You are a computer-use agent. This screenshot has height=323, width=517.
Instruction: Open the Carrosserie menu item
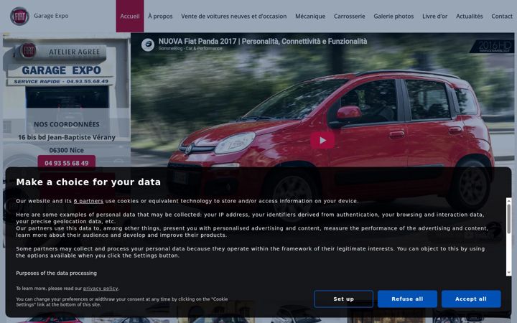point(350,16)
